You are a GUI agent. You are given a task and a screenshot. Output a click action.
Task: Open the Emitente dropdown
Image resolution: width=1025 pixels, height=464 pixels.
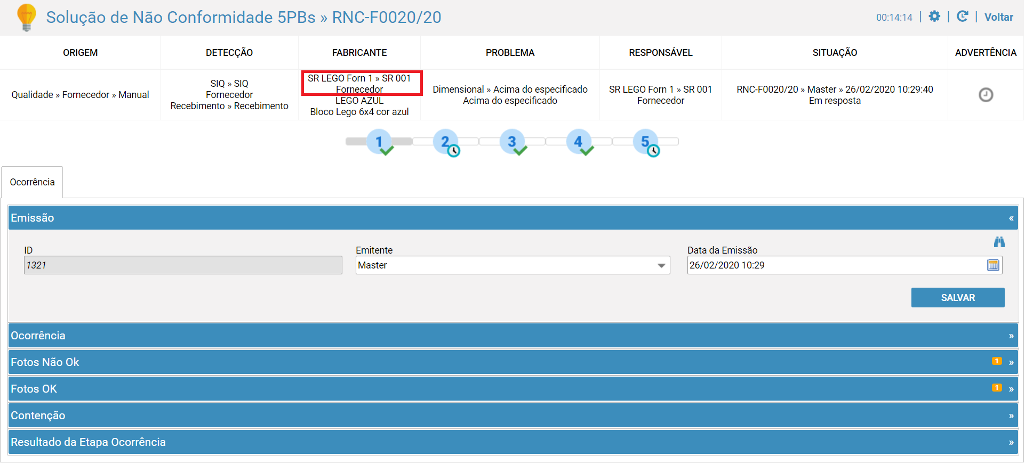pyautogui.click(x=512, y=265)
